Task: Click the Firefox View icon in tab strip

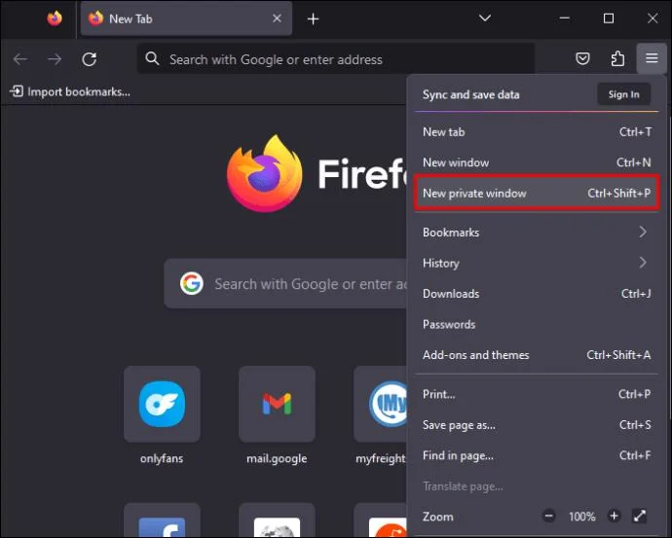Action: (55, 18)
